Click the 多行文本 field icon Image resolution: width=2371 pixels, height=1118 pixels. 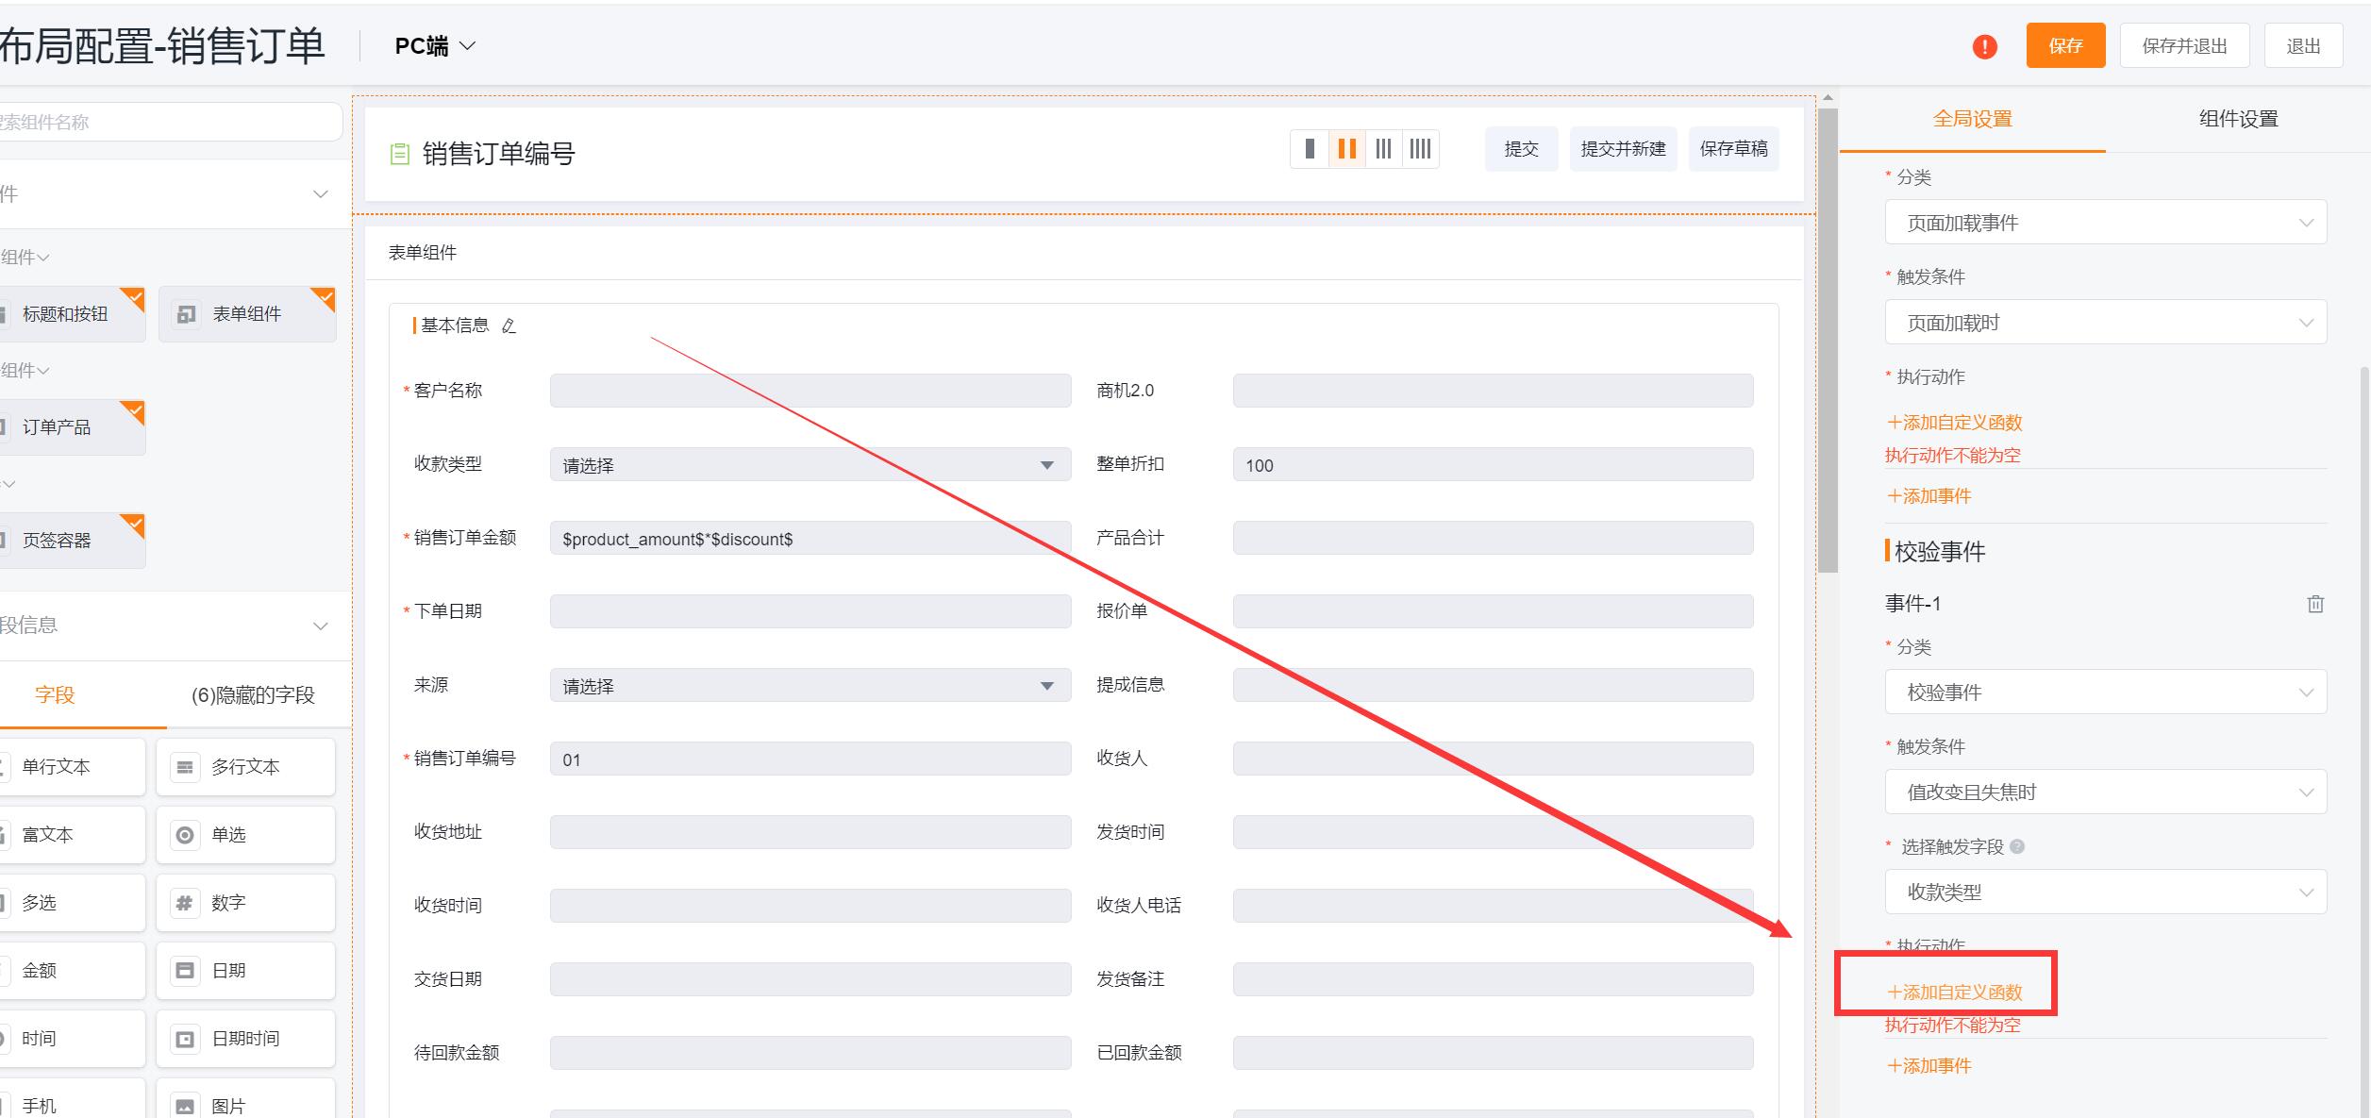point(185,767)
